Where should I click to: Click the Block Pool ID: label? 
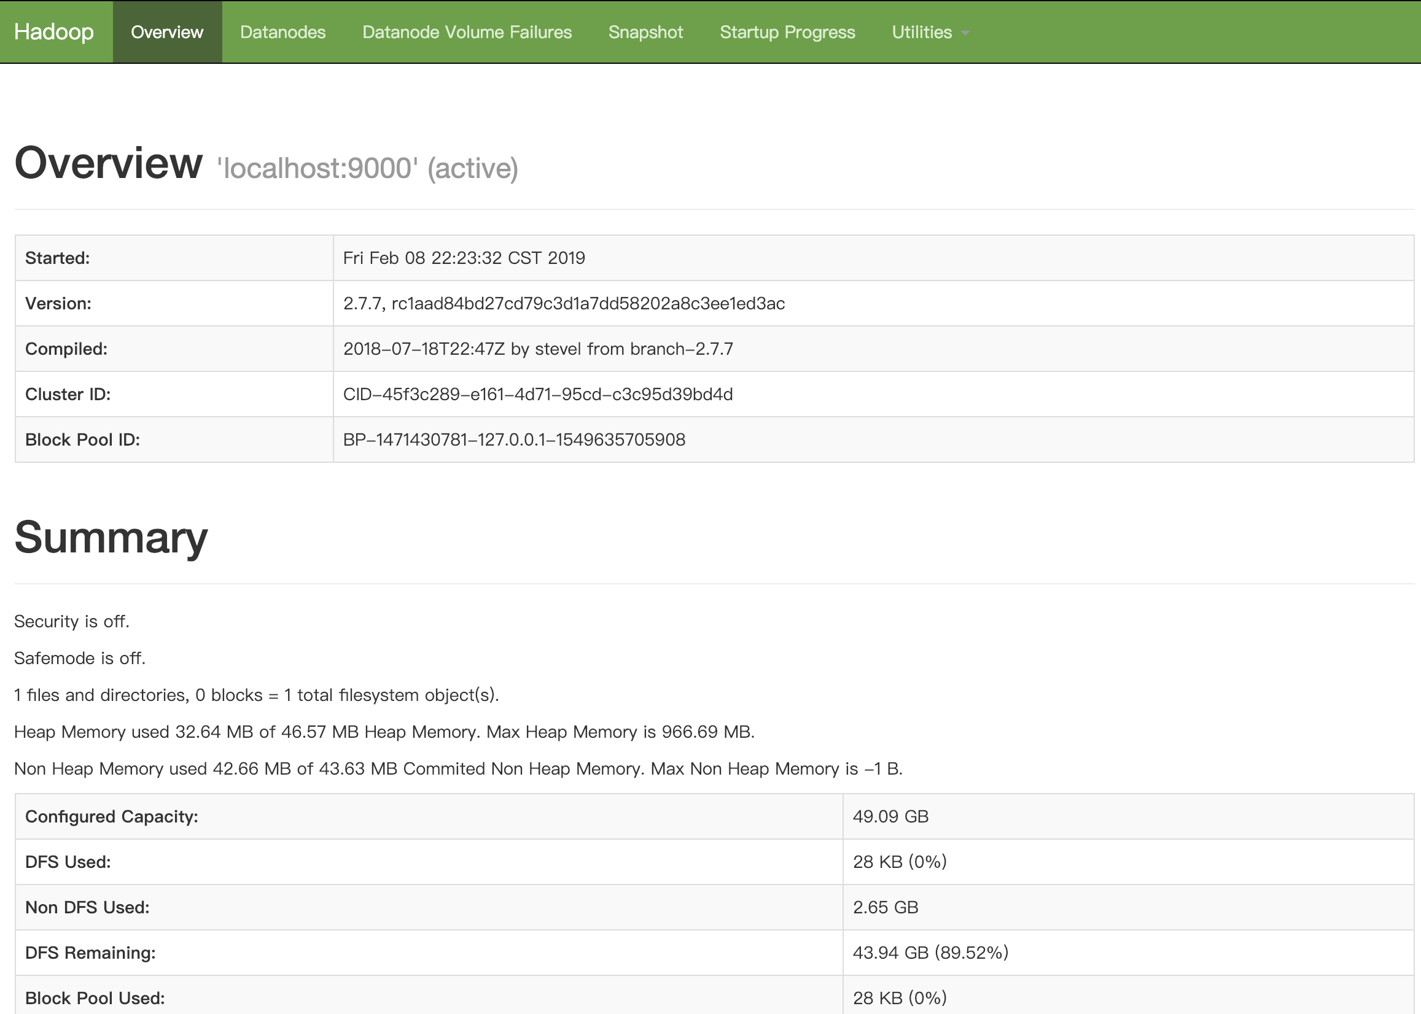(82, 439)
